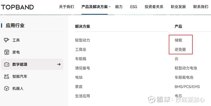Click the car icon beside 智能汽车
211x106 pixels.
tap(7, 76)
